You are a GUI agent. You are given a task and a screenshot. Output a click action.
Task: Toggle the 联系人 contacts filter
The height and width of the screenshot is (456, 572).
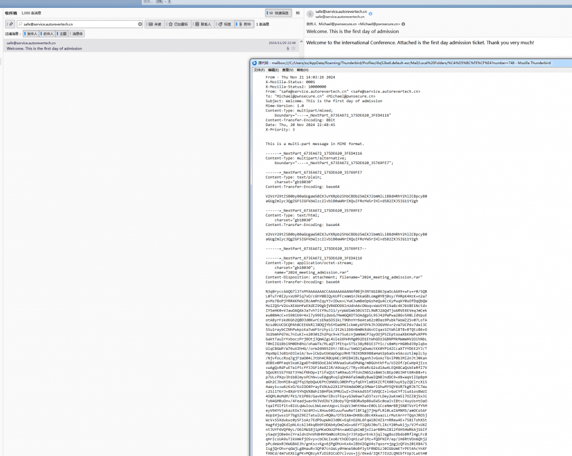pyautogui.click(x=203, y=24)
